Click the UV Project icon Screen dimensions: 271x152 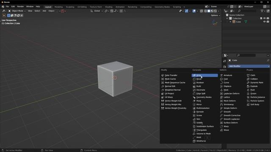tap(163, 94)
